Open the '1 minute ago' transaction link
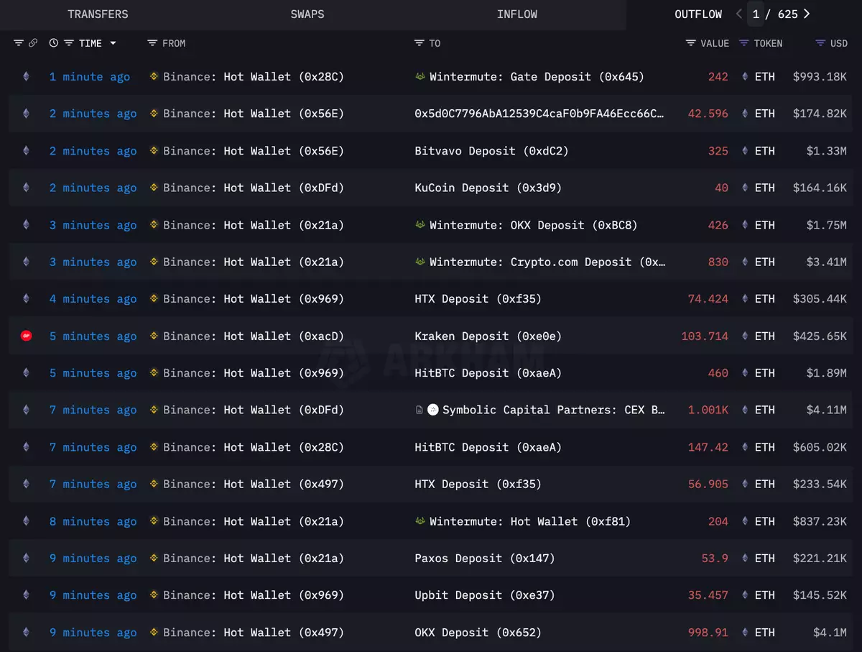 (90, 76)
